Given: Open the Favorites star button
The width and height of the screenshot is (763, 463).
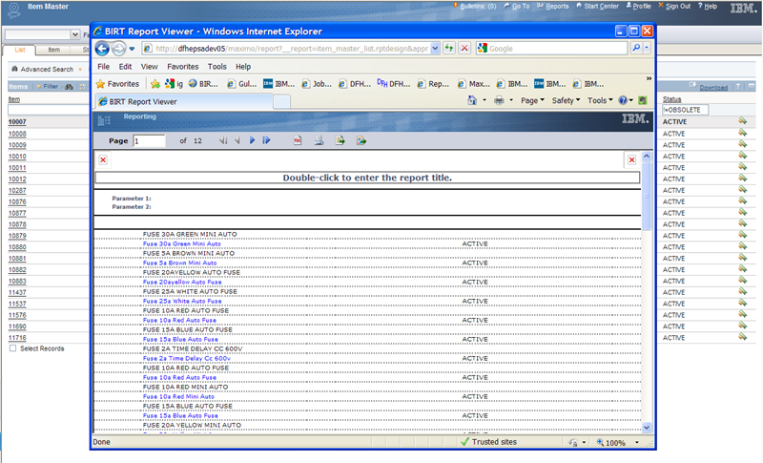Looking at the screenshot, I should click(117, 84).
